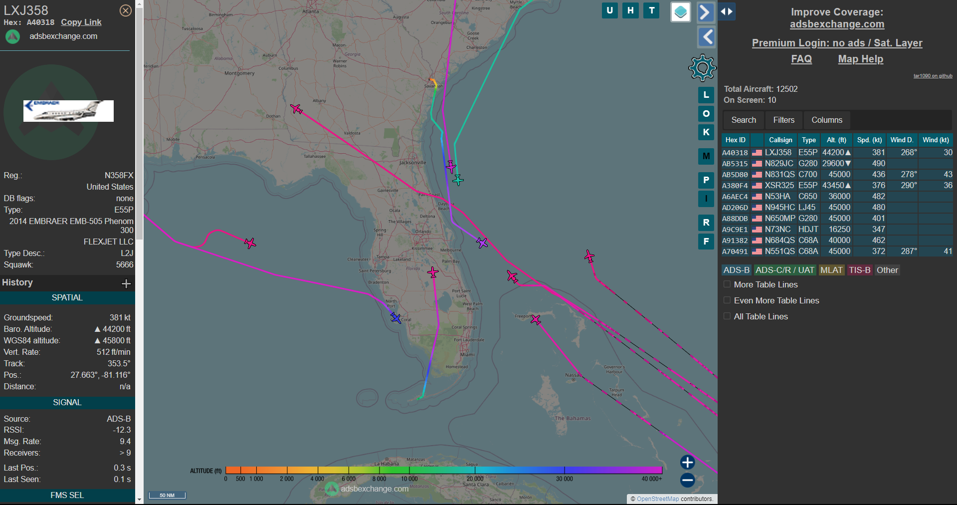Viewport: 957px width, 505px height.
Task: Select table row XSR325
Action: [x=837, y=185]
